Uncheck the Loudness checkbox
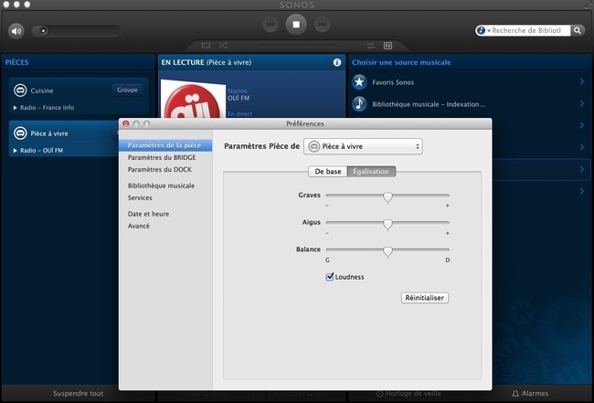 [330, 277]
